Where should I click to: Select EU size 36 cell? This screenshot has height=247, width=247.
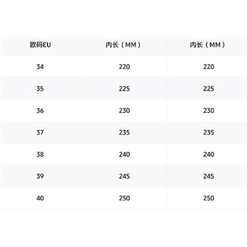coord(40,111)
